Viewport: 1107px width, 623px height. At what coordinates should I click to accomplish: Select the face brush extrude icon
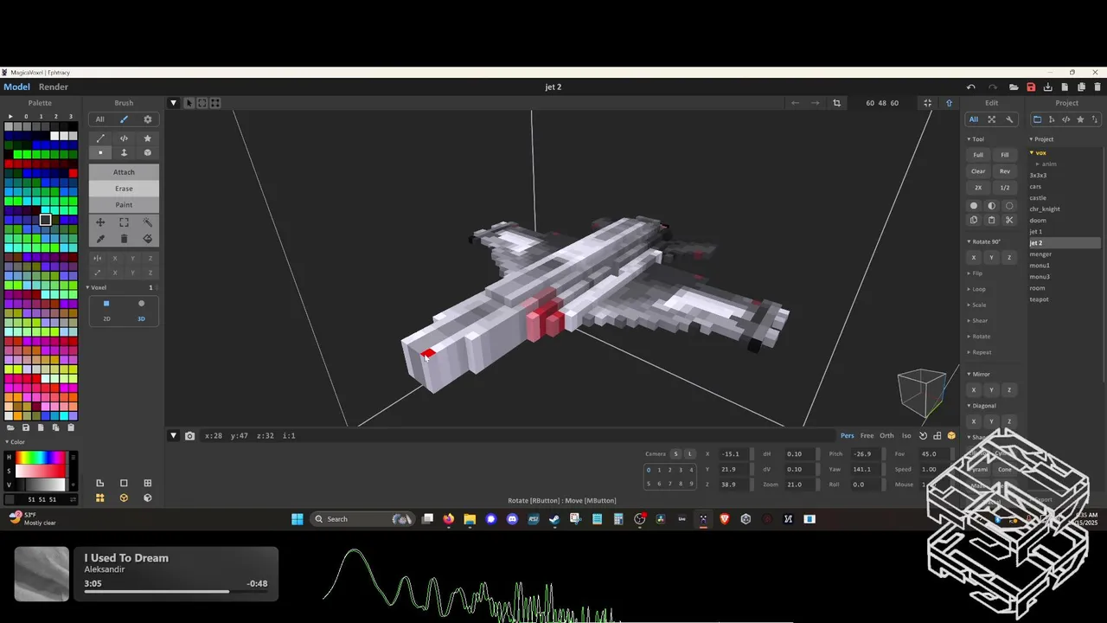coord(124,153)
